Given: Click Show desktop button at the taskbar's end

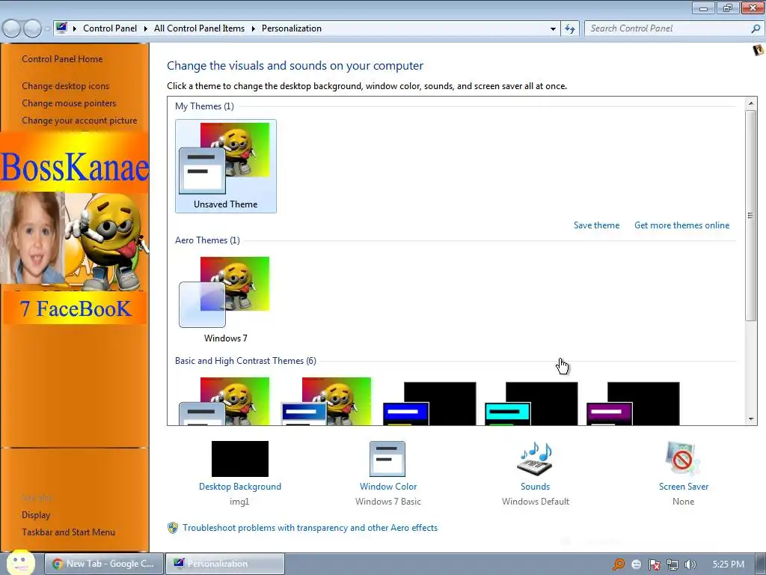Looking at the screenshot, I should point(760,565).
